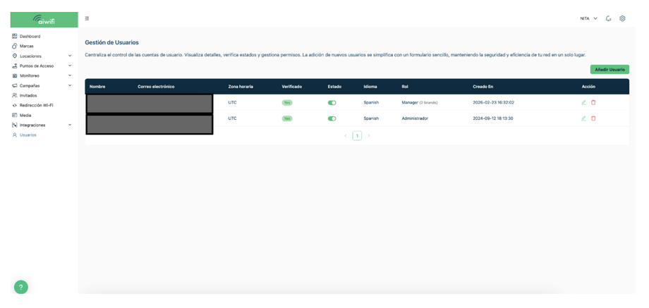Click the Correo electrónico column header

click(156, 87)
